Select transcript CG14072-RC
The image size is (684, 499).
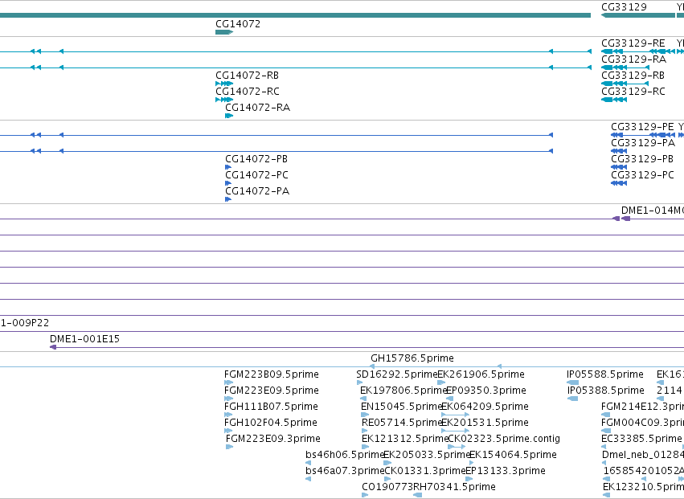tap(248, 92)
